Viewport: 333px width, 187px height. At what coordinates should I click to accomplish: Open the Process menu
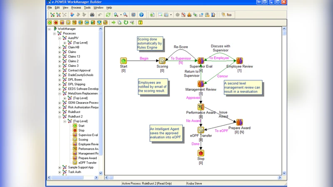click(76, 7)
